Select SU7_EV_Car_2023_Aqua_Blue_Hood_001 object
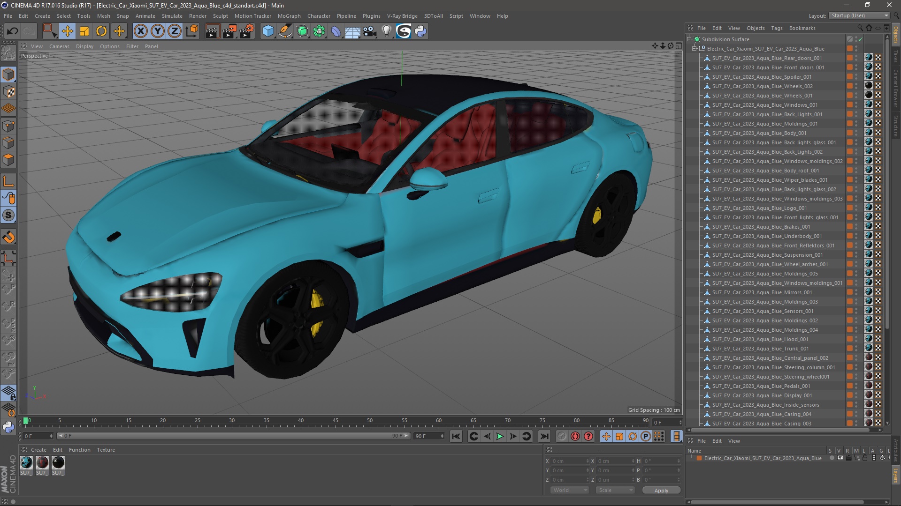The height and width of the screenshot is (506, 901). coord(760,339)
